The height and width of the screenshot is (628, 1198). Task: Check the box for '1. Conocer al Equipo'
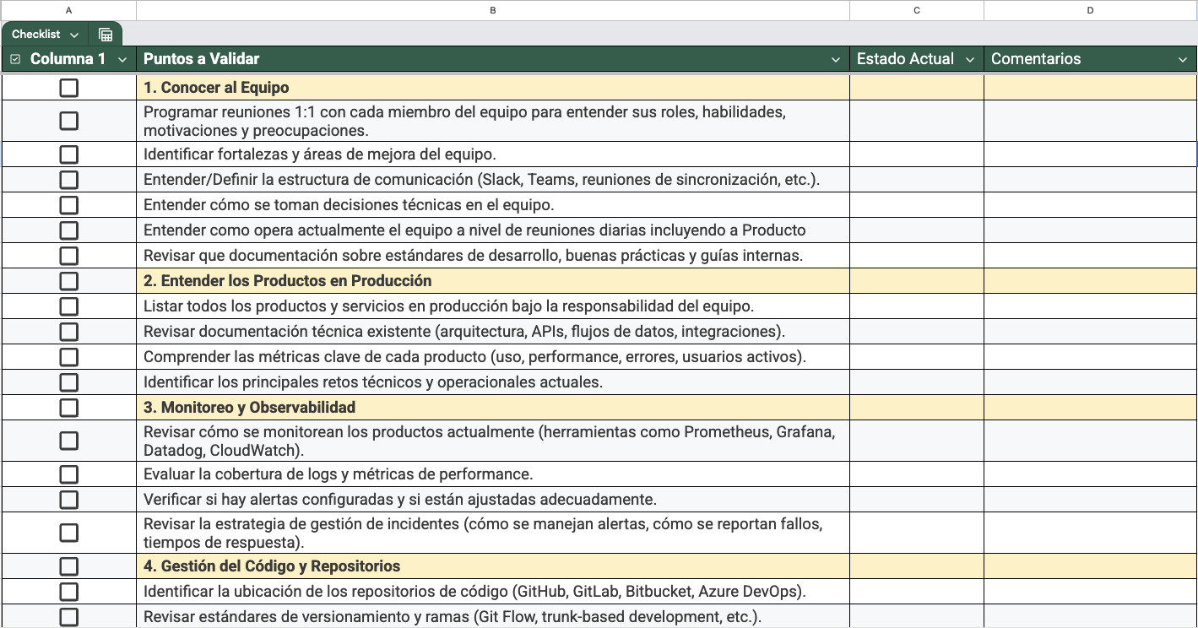68,88
